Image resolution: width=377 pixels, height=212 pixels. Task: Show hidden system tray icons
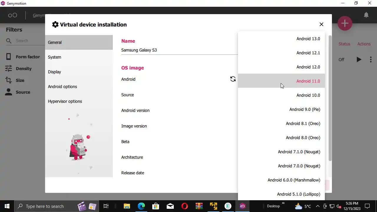click(318, 206)
